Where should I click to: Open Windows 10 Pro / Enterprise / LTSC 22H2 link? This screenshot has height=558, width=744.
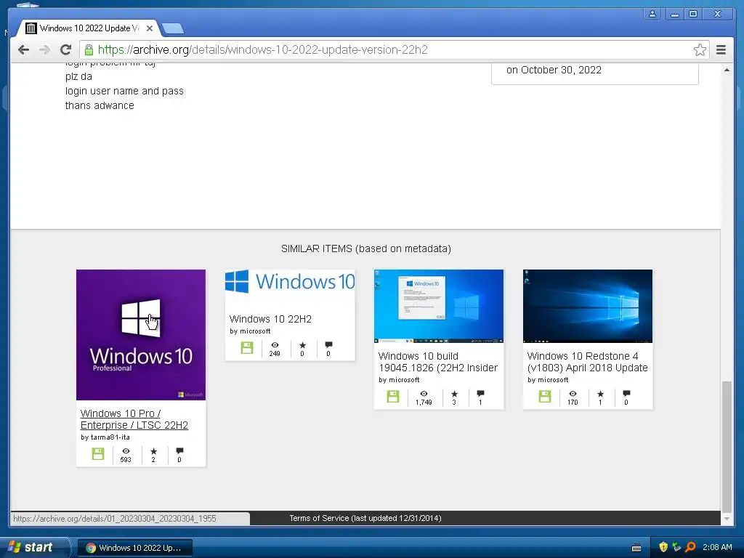(x=134, y=419)
